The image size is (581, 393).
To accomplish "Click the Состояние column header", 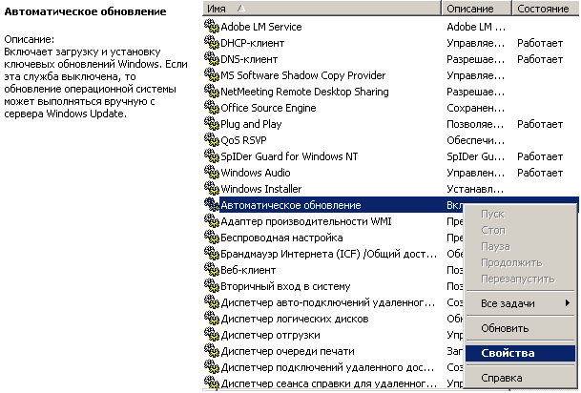I will tap(546, 9).
